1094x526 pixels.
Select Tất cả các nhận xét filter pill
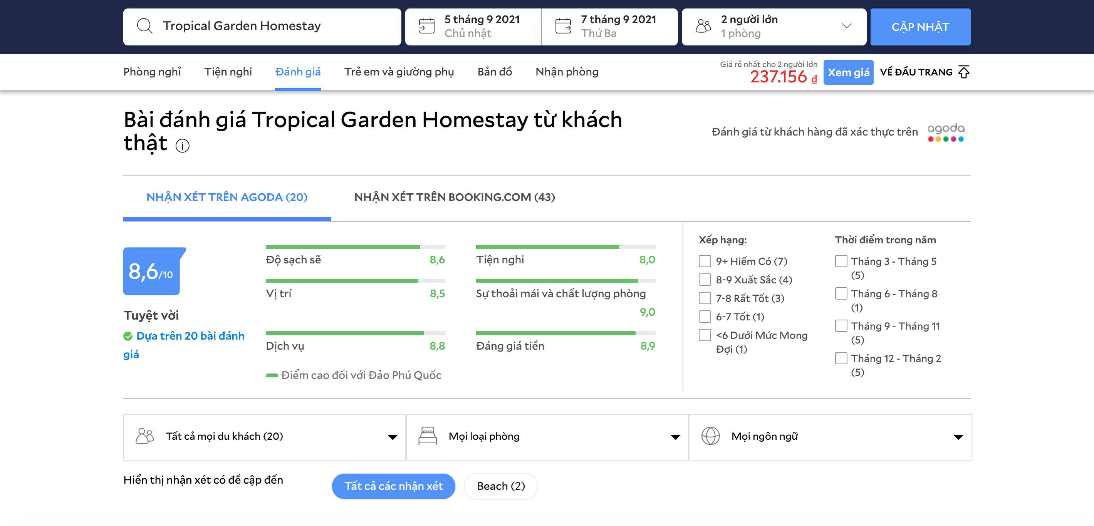[393, 486]
